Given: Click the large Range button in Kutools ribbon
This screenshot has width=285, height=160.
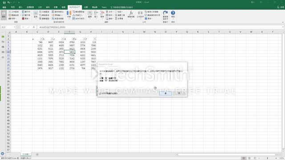Looking at the screenshot, I should tap(36, 15).
